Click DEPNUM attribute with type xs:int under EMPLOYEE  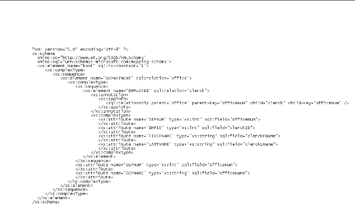179,119
